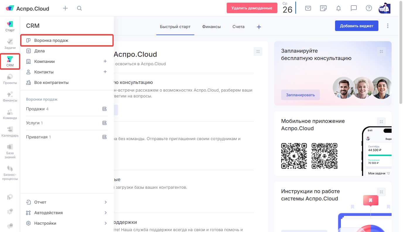
Task: Open Команда in the left sidebar
Action: pyautogui.click(x=10, y=114)
